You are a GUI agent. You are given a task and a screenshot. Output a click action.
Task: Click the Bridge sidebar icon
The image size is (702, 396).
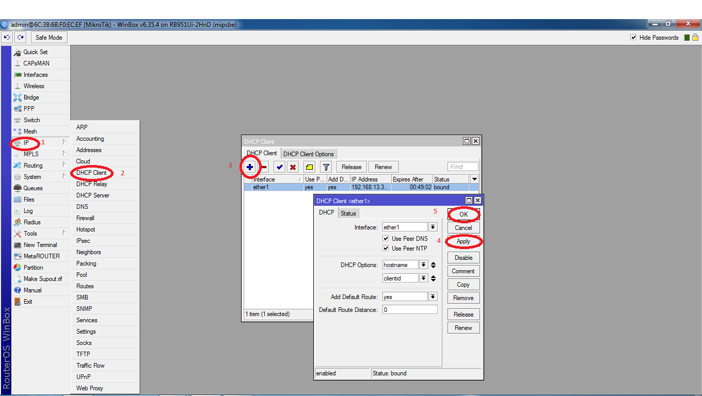click(x=18, y=97)
